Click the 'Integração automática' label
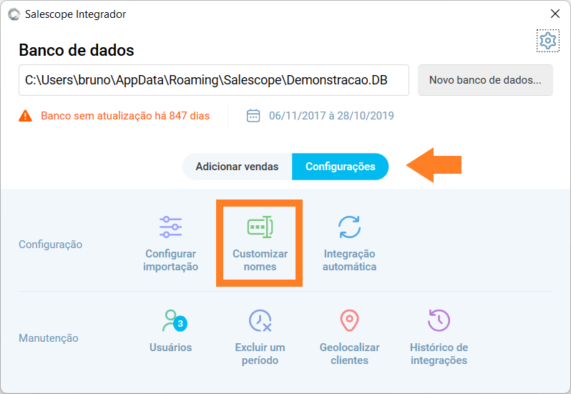571x394 pixels. coord(349,260)
